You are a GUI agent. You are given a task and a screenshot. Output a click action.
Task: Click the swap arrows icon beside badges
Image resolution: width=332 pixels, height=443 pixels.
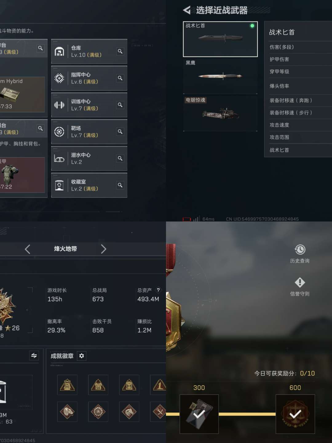[34, 356]
